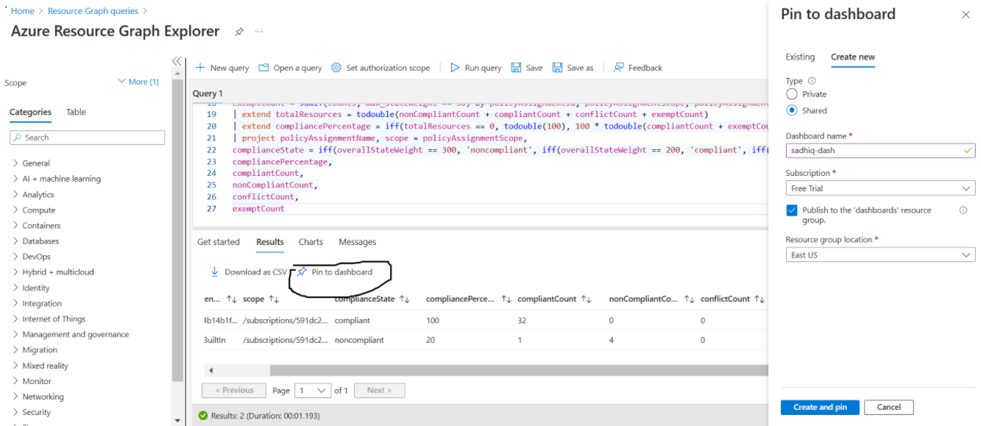Click code line 27 exemptCount
The width and height of the screenshot is (981, 426).
(258, 209)
